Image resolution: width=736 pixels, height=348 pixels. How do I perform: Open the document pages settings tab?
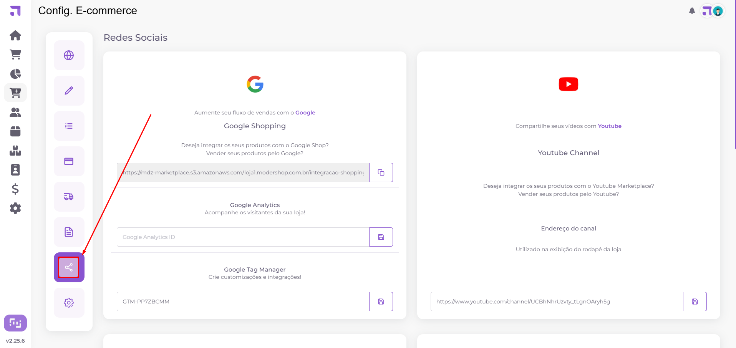point(69,232)
